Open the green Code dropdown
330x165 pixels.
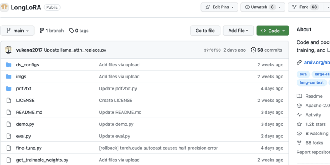273,31
